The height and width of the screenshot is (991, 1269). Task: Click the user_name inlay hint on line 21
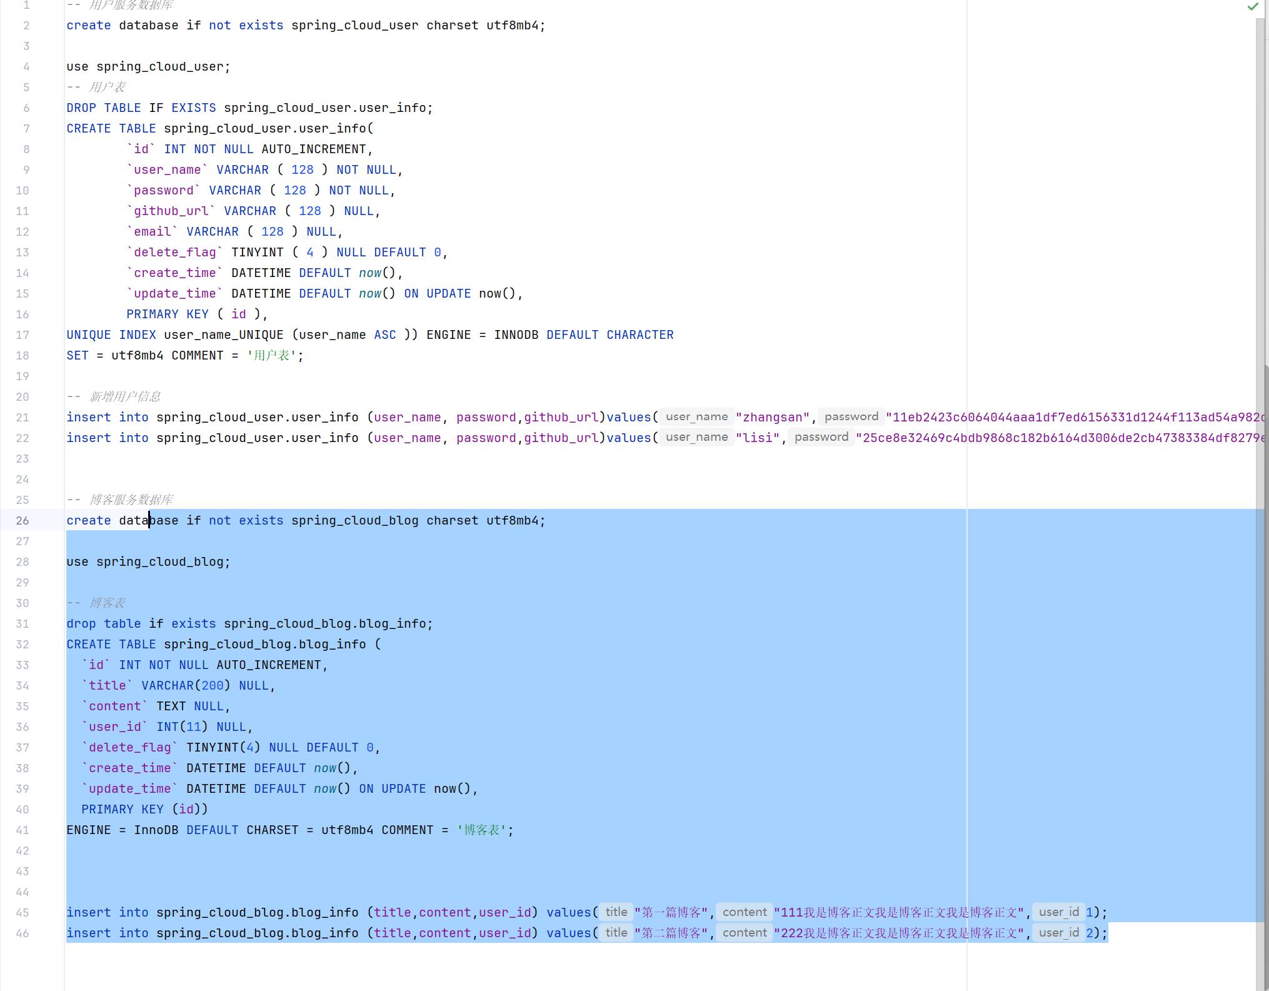[696, 417]
